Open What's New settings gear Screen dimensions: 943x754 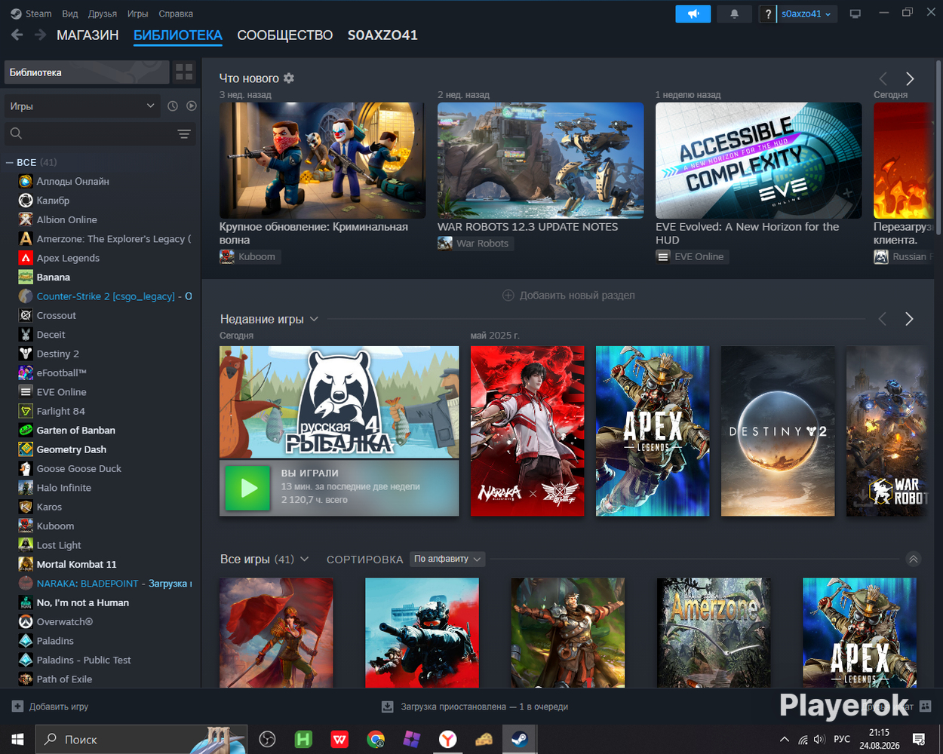pos(289,78)
